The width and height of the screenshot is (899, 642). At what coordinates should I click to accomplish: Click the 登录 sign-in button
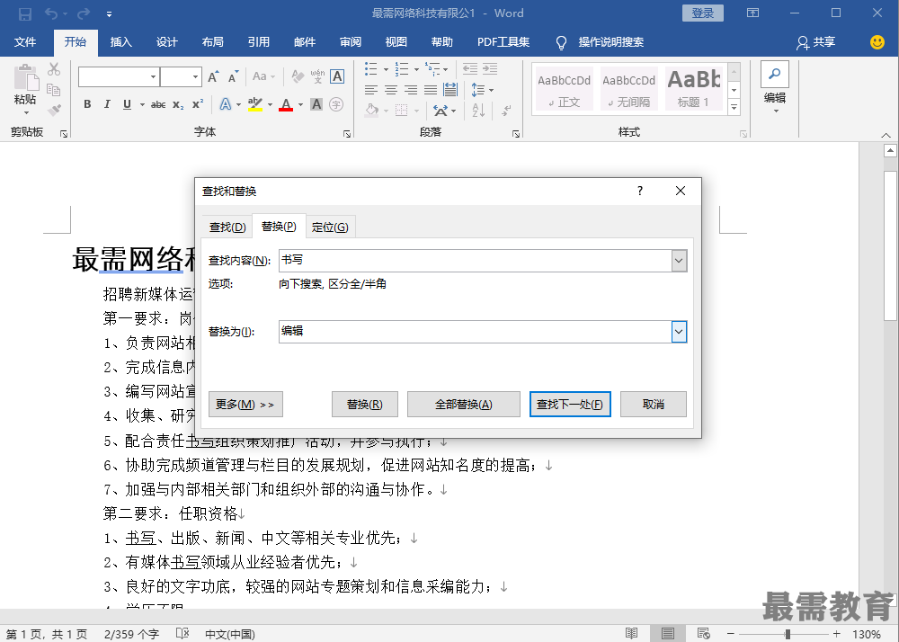tap(703, 13)
